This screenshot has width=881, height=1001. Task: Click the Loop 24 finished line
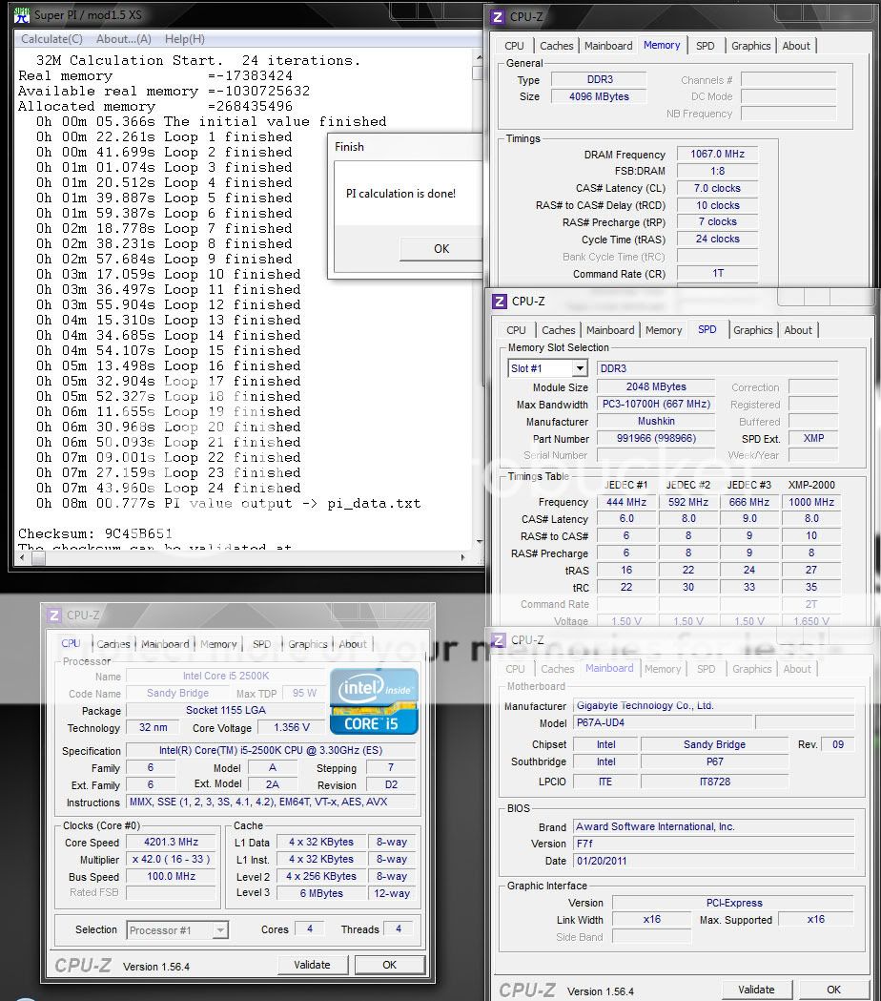(x=169, y=488)
